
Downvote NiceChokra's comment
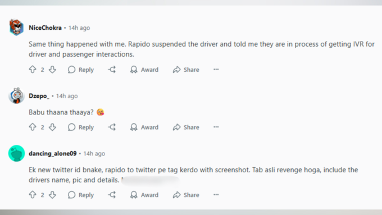point(52,70)
